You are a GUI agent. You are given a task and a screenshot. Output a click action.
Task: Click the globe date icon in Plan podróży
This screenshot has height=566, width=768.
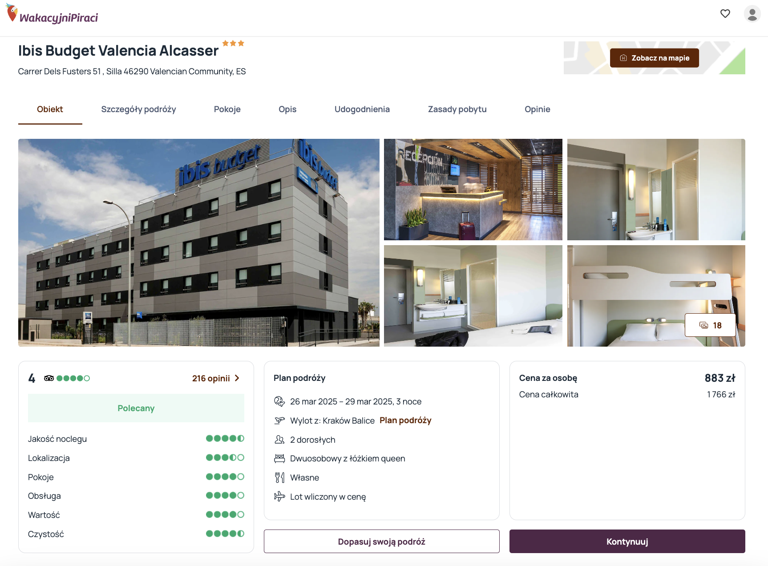coord(279,401)
